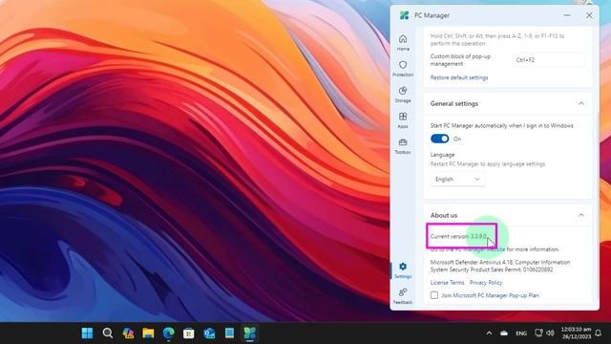Open the network tray icon
The height and width of the screenshot is (344, 611).
pos(538,333)
